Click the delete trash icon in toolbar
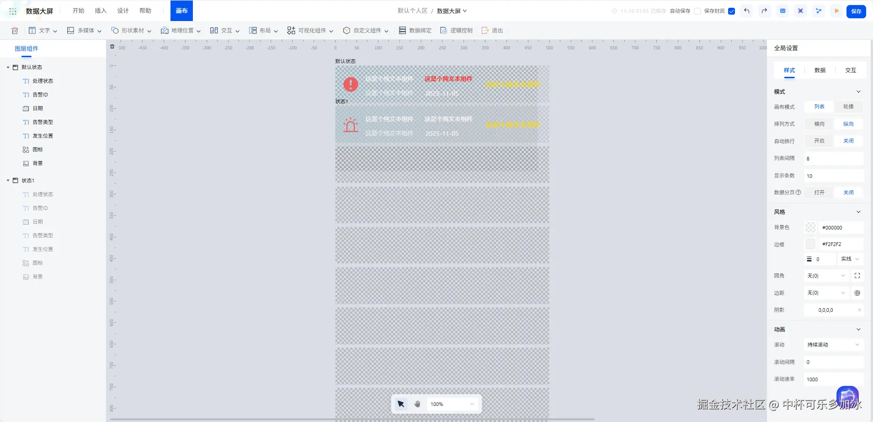Image resolution: width=873 pixels, height=422 pixels. coord(15,31)
